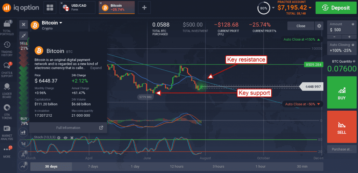
Task: Open Total Portfolio in sidebar
Action: pos(7,28)
